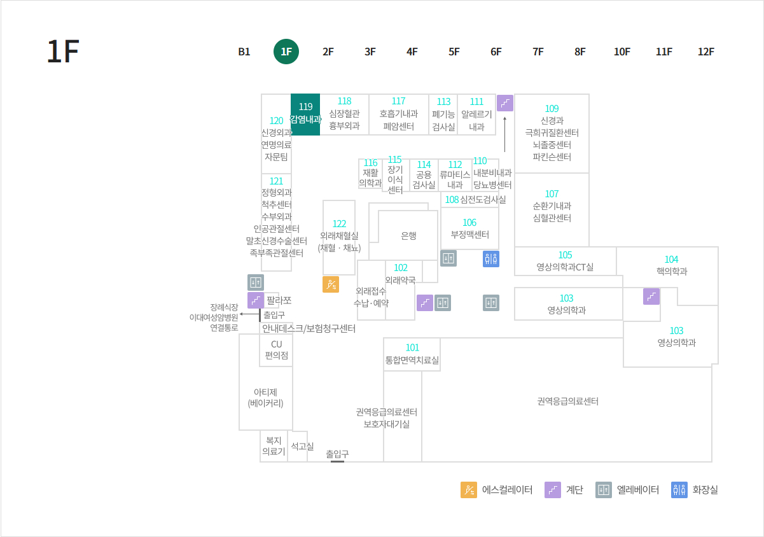
Task: Open the 2F floor tab
Action: 328,52
